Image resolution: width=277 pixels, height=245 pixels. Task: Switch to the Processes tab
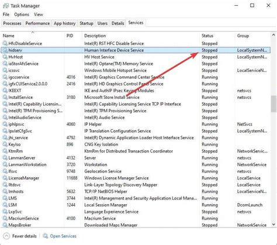(12, 23)
